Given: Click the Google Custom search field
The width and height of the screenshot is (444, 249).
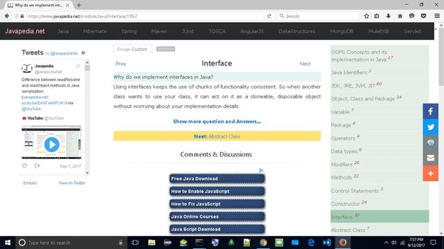Looking at the screenshot, I should pos(133,49).
